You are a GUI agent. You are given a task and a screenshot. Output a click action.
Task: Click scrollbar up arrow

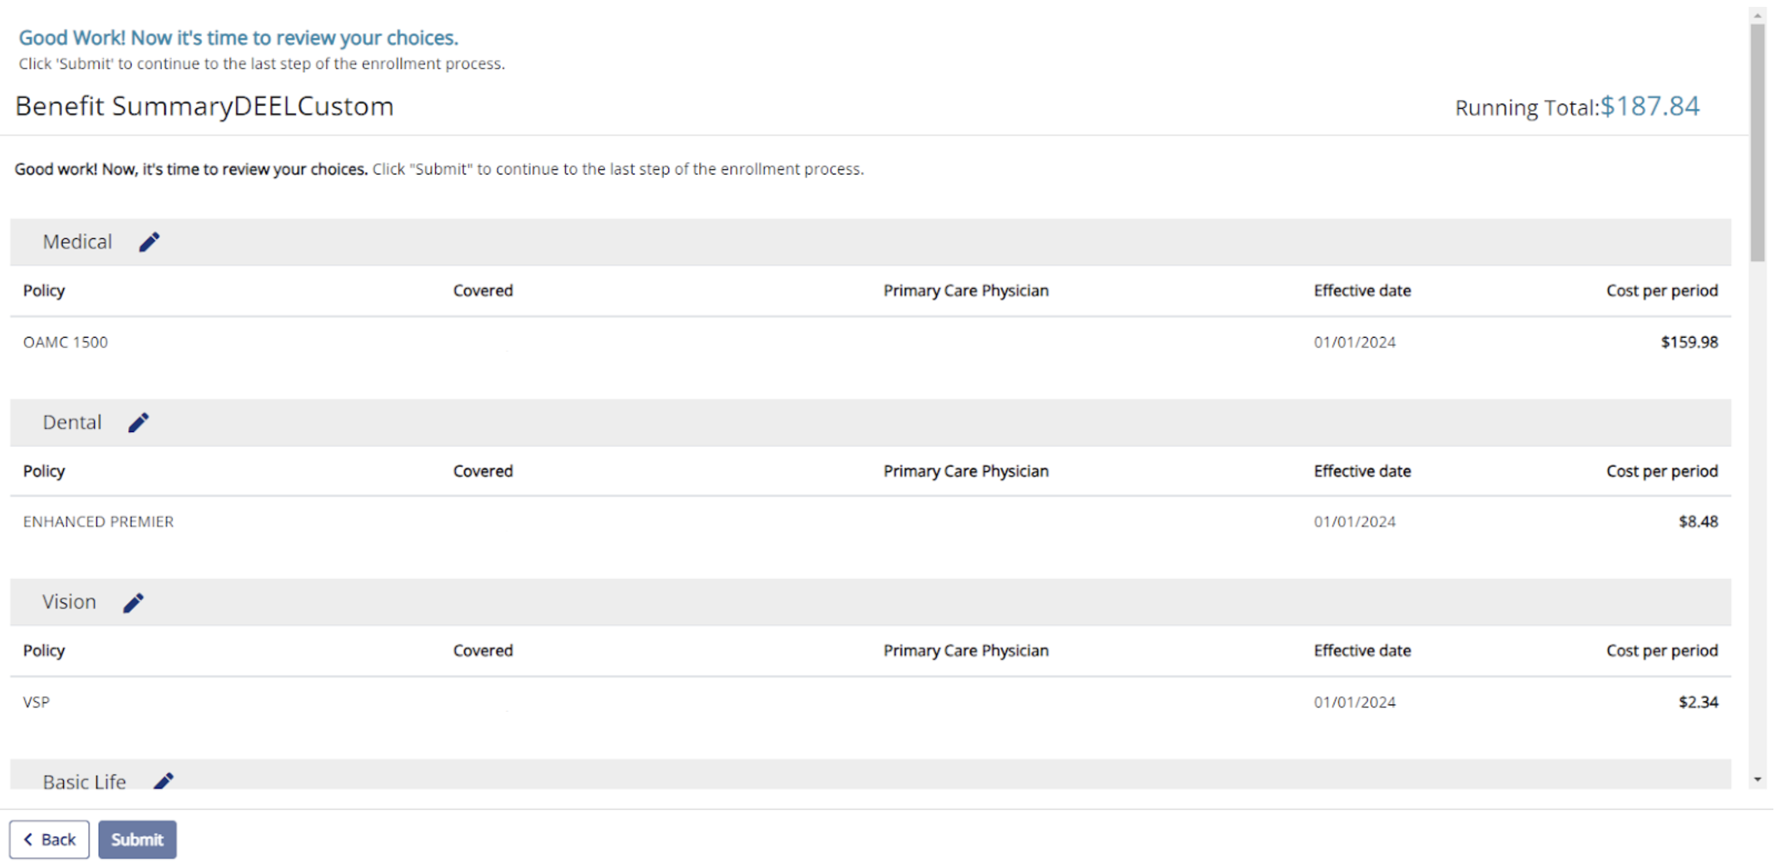1758,14
